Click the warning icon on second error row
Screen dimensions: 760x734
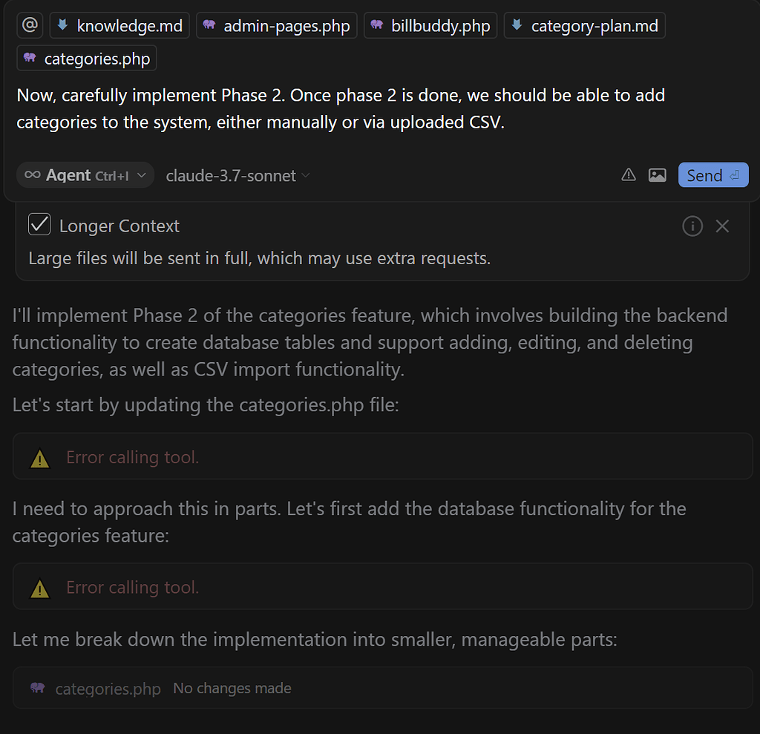click(39, 589)
